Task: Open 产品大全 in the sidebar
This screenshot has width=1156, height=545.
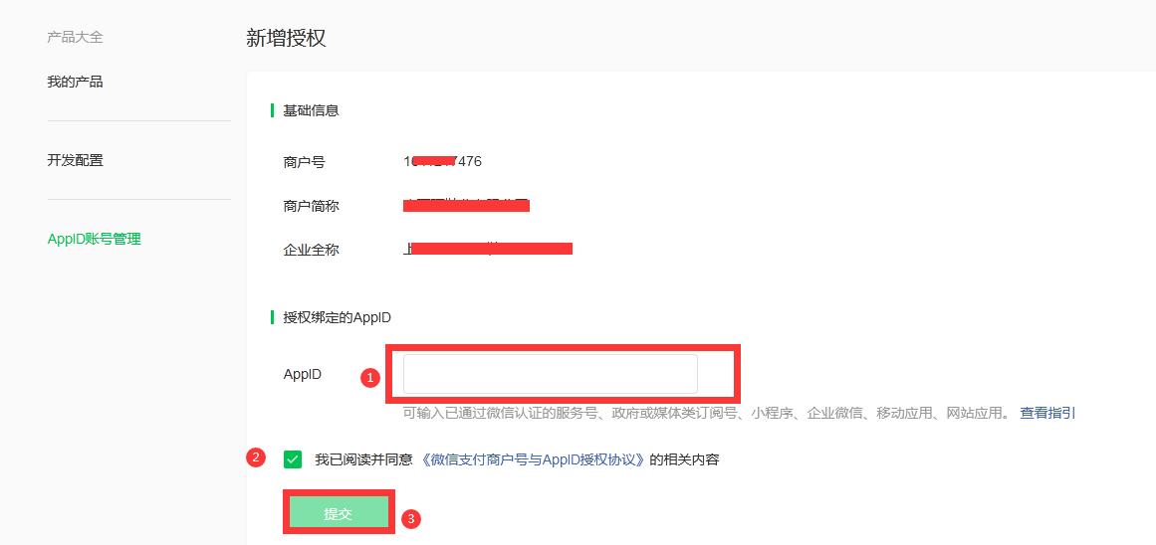Action: click(x=75, y=38)
